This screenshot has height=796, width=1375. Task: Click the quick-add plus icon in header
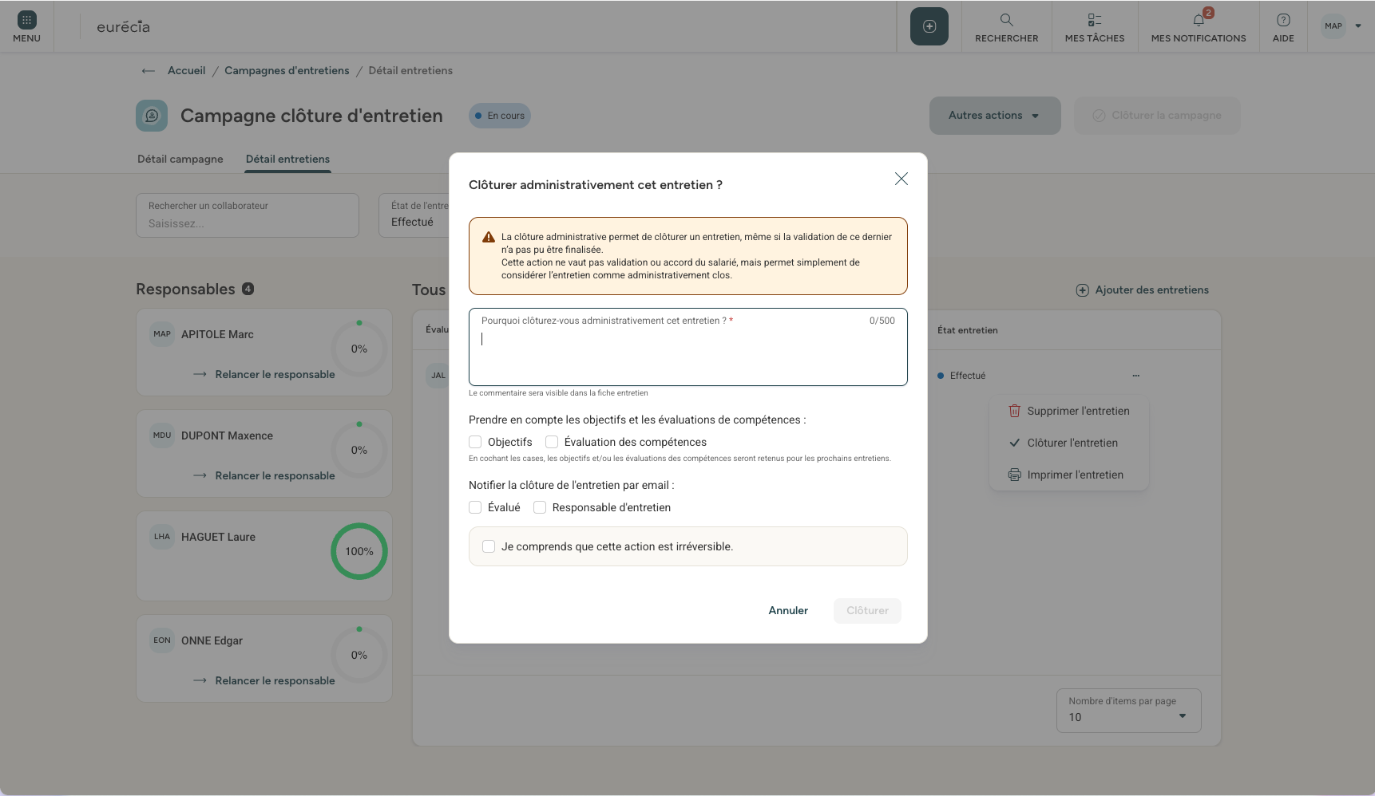point(929,26)
